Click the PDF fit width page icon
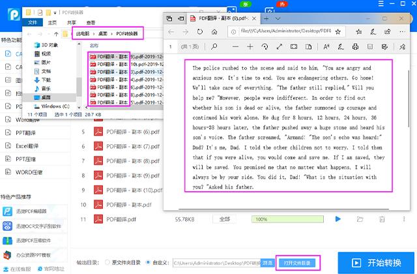This screenshot has width=417, height=274. (x=294, y=47)
